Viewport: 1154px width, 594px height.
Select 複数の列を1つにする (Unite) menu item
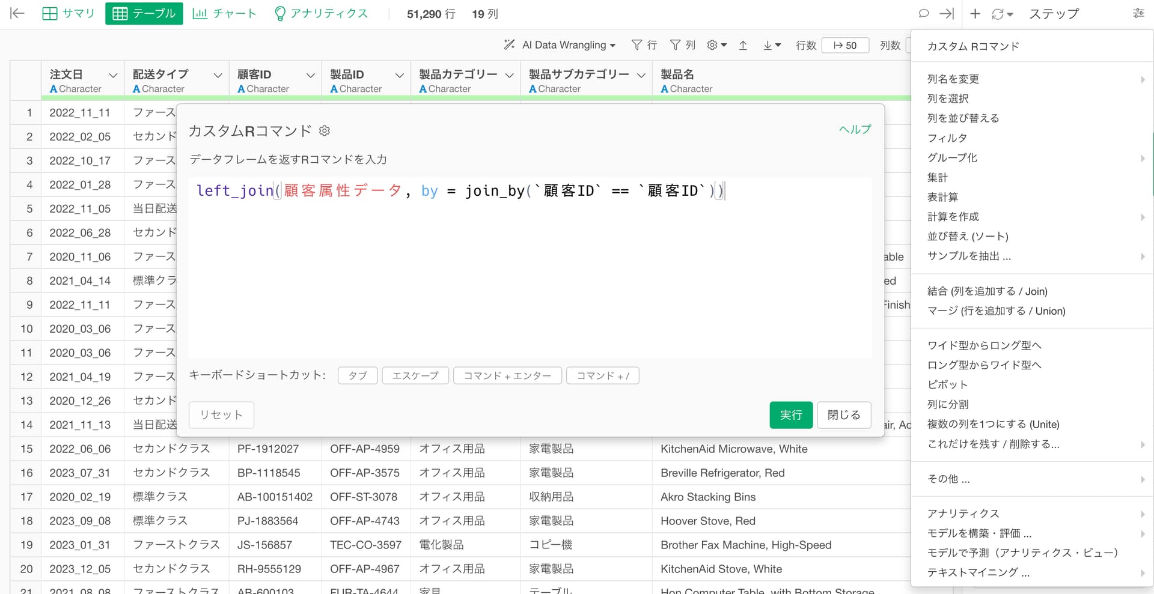point(1032,425)
